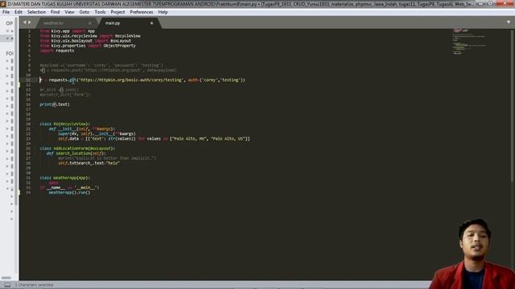
Task: Open the Tools menu
Action: [100, 12]
